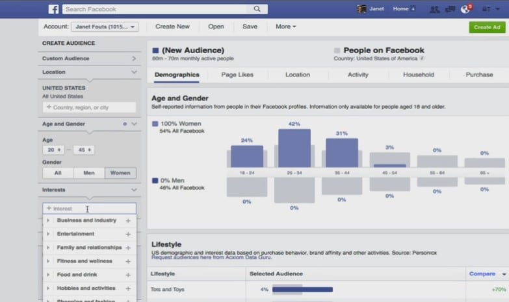The image size is (509, 302).
Task: Expand Business and industry category
Action: [48, 220]
